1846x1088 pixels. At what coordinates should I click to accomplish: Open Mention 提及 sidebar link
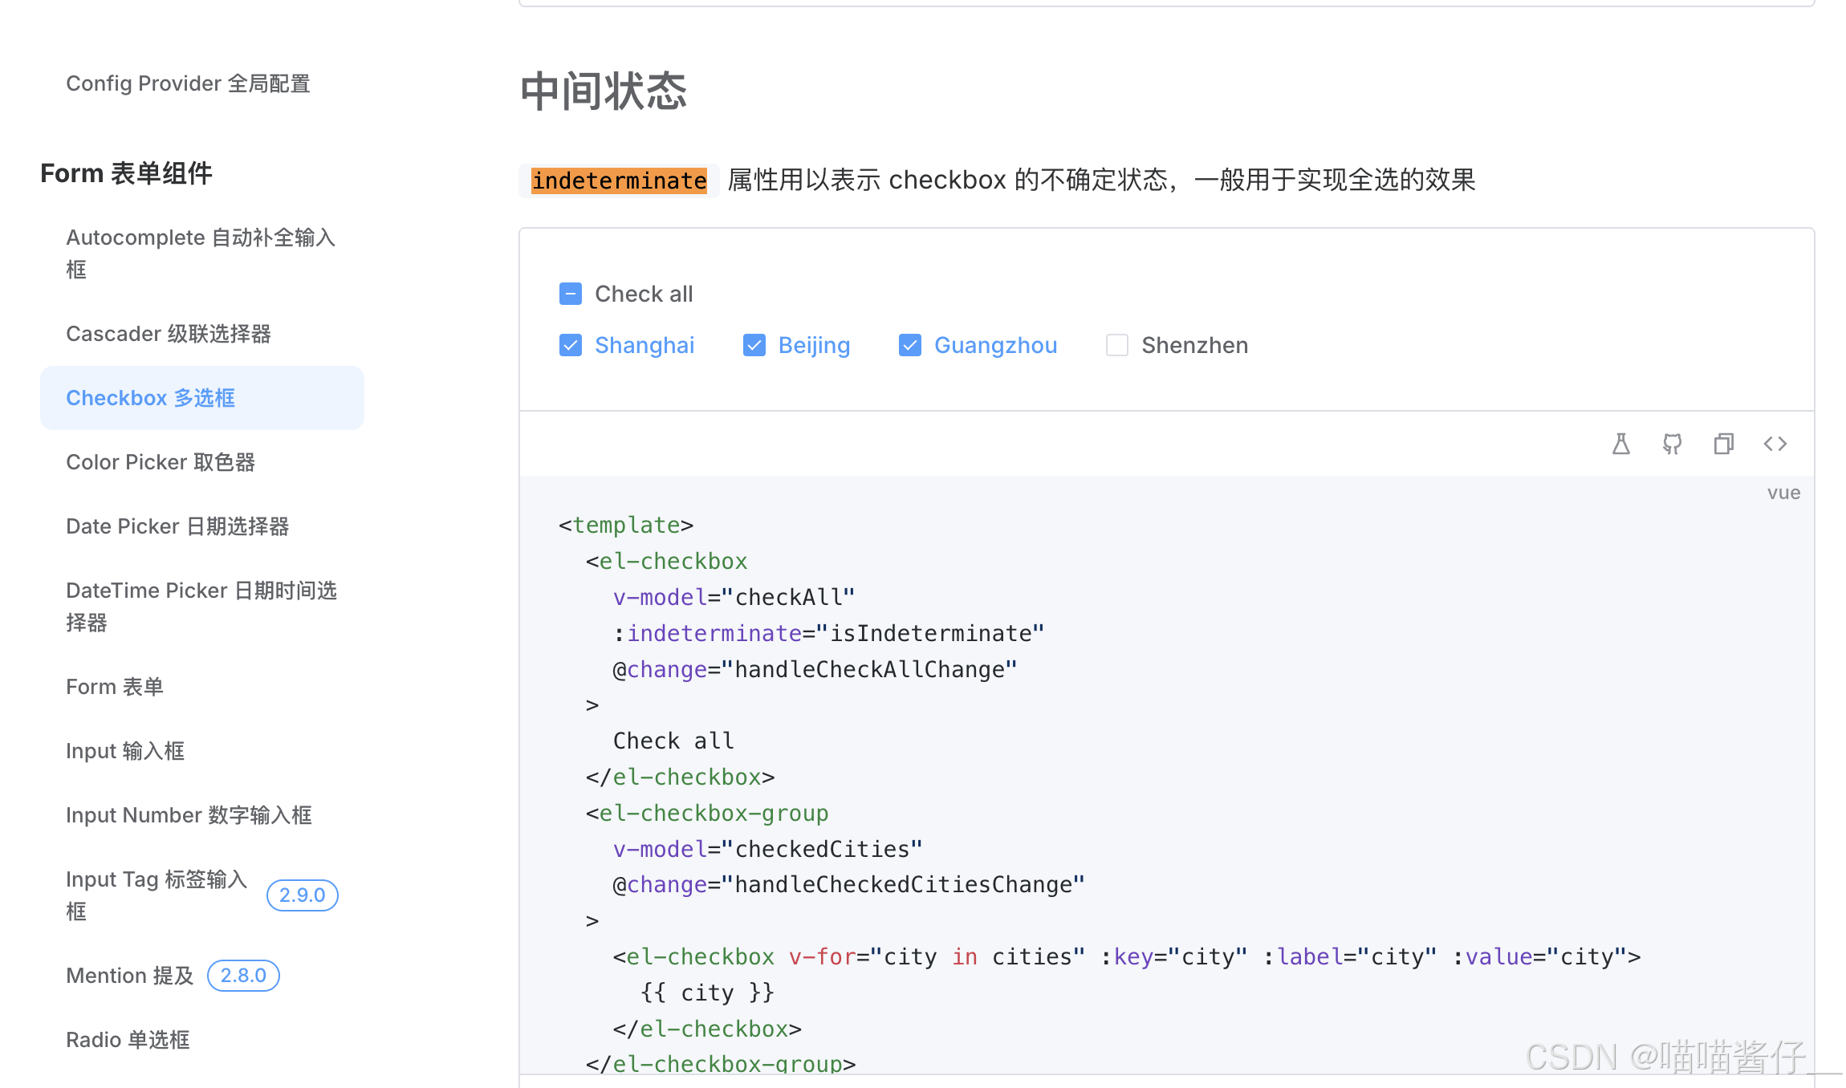coord(130,976)
